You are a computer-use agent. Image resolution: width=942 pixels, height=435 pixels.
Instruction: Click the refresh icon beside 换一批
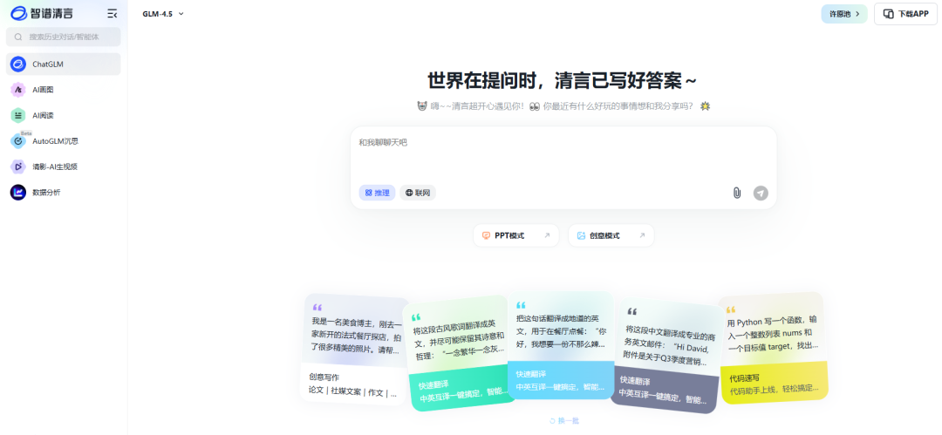(x=552, y=421)
